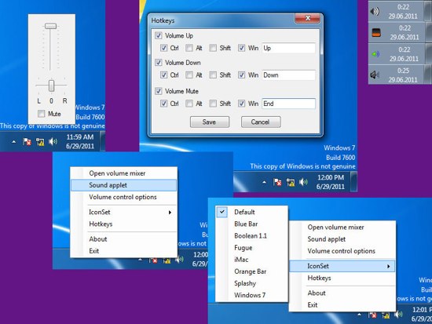This screenshot has height=324, width=432.
Task: Open Hotkeys in the menu with IconSet highlighted
Action: [x=342, y=278]
